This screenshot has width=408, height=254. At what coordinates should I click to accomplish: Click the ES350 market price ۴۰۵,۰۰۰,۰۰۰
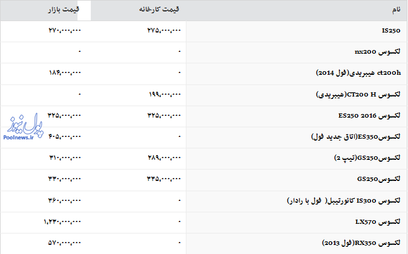coord(65,137)
